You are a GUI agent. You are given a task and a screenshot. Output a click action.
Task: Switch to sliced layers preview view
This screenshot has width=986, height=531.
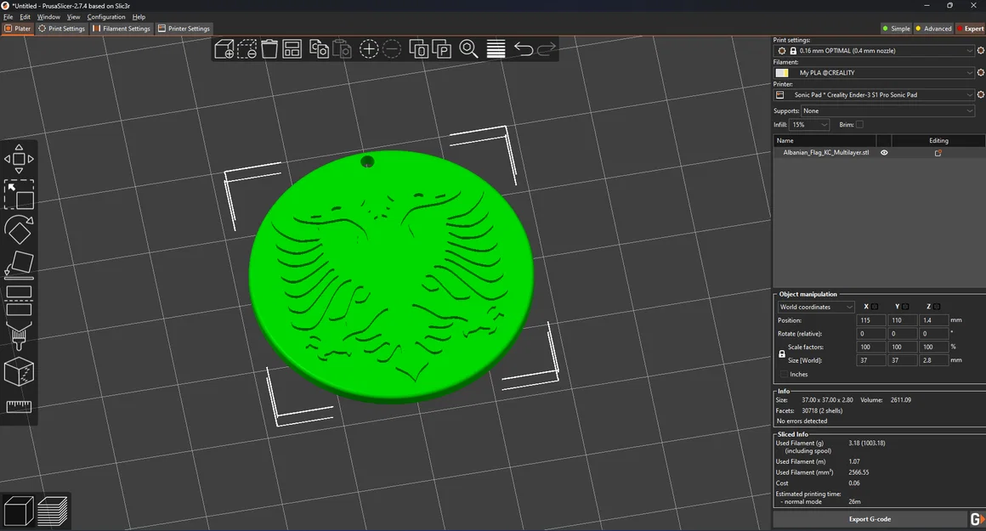tap(52, 511)
